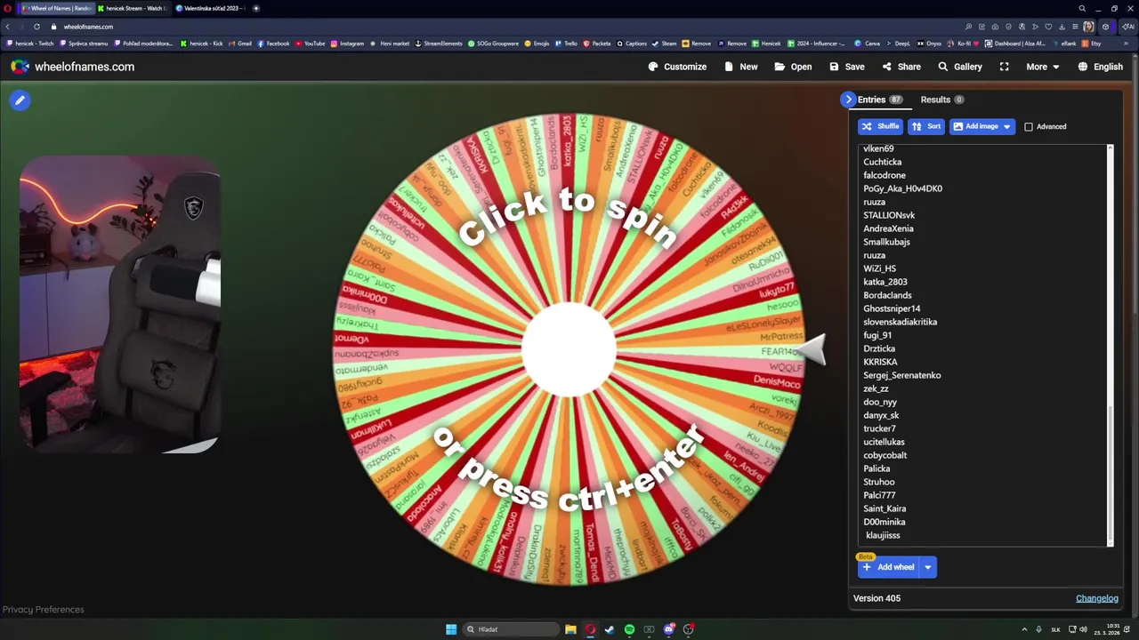This screenshot has height=640, width=1139.
Task: Open the wheel Gallery
Action: click(x=959, y=67)
